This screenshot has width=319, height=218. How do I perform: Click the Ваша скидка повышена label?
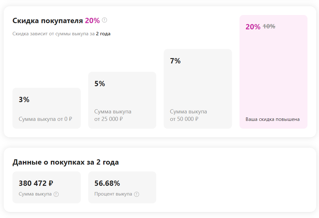tap(273, 119)
